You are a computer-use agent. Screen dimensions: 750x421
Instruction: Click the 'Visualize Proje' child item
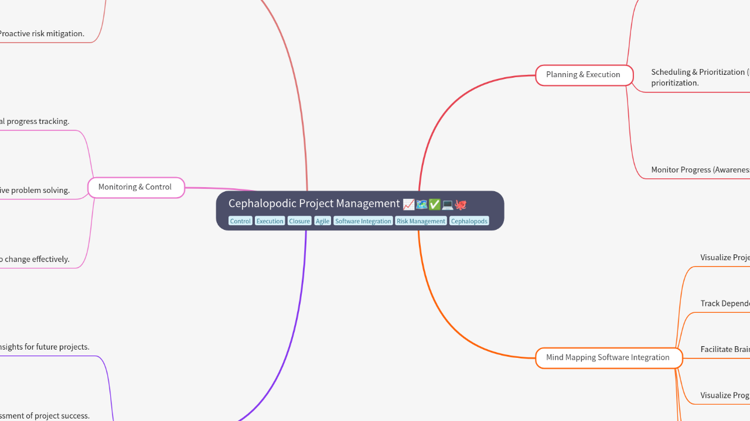tap(725, 258)
